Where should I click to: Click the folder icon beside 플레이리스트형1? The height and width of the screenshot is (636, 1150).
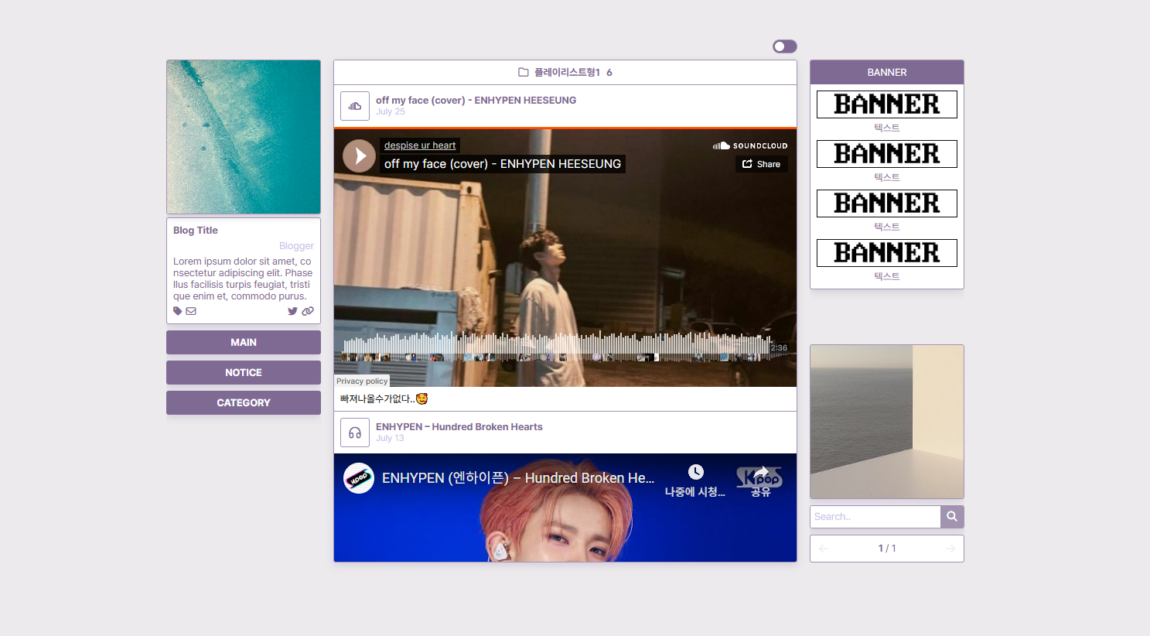tap(524, 72)
